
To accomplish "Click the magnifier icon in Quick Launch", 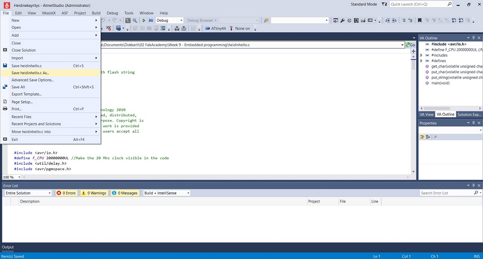I will tap(449, 4).
